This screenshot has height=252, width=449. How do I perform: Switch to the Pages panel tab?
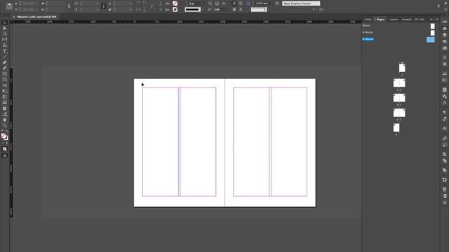380,20
